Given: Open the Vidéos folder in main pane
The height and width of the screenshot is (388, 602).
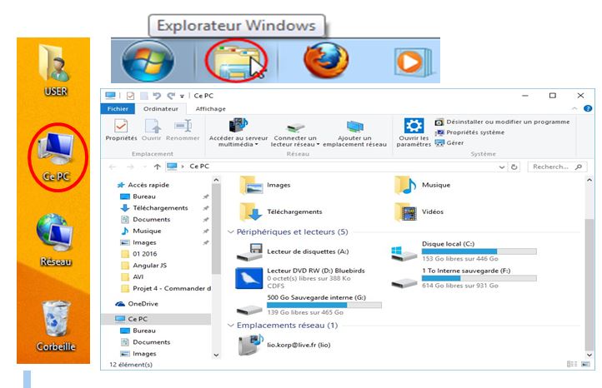Looking at the screenshot, I should (x=419, y=211).
